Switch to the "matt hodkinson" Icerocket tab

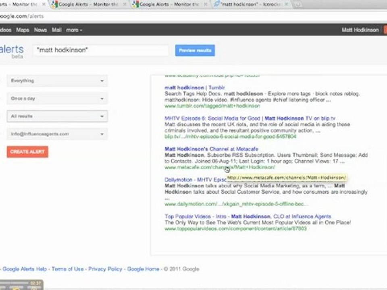[250, 4]
